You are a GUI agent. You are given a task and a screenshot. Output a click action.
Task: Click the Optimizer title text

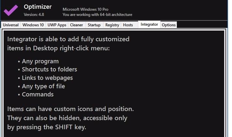[38, 7]
